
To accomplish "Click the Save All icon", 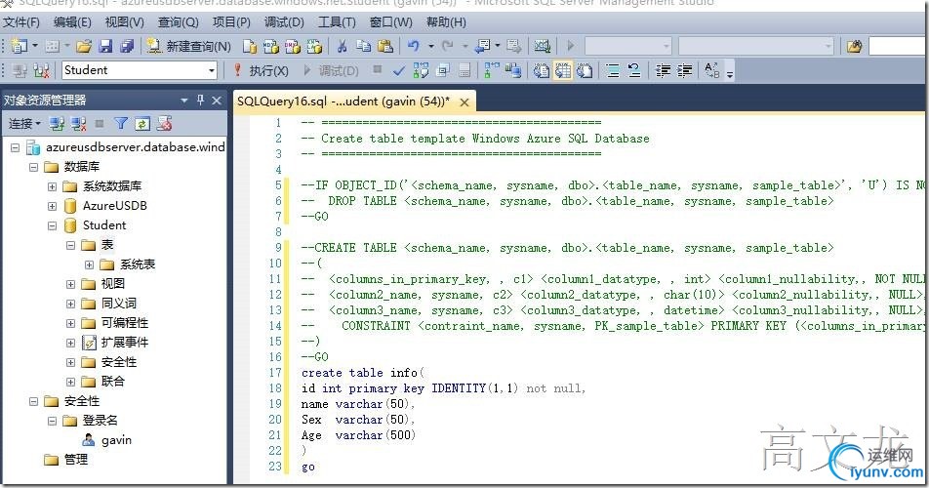I will [x=126, y=46].
